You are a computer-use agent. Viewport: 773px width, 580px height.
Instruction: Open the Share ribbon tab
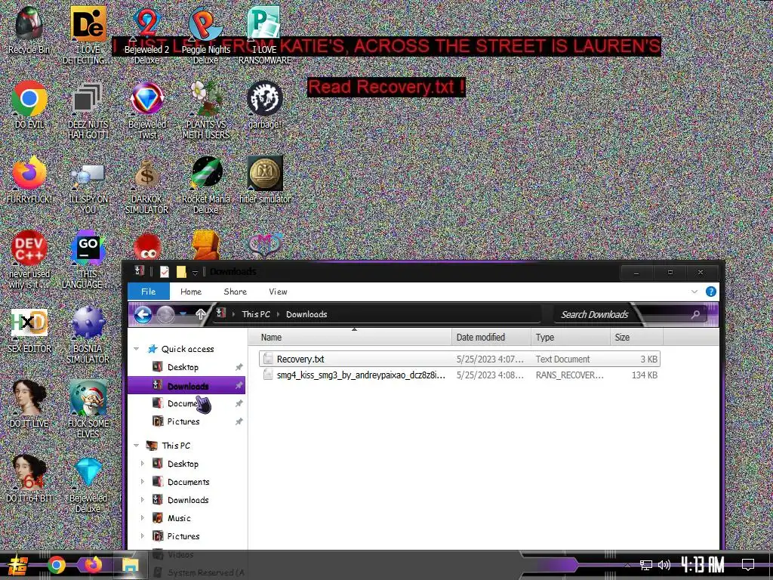(236, 292)
